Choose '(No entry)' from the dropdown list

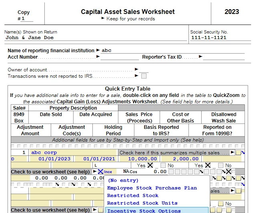click(x=123, y=180)
